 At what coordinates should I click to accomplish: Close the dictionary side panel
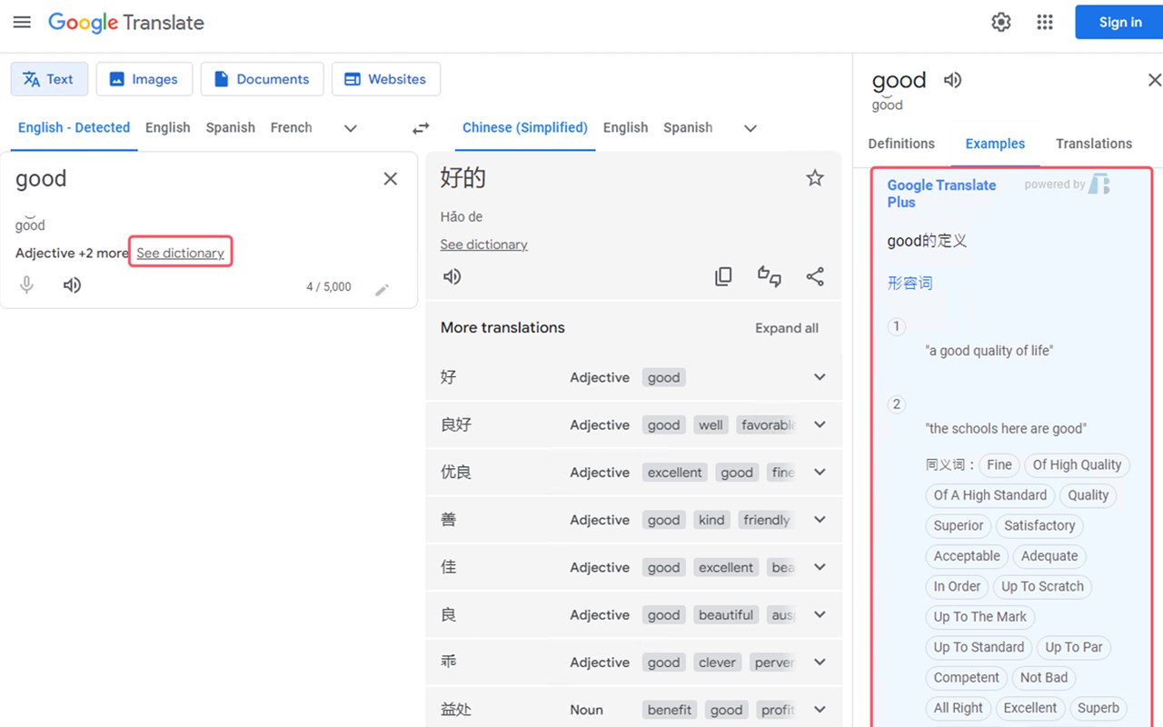pos(1154,80)
